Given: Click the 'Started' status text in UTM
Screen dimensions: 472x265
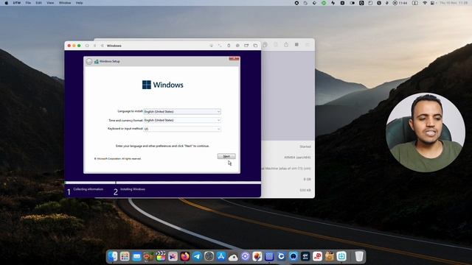Looking at the screenshot, I should [x=305, y=146].
